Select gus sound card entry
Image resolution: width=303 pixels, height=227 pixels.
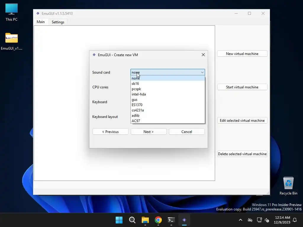click(167, 100)
